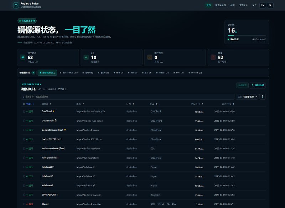285x208 pixels.
Task: Open the config generator nav item
Action: pos(221,5)
